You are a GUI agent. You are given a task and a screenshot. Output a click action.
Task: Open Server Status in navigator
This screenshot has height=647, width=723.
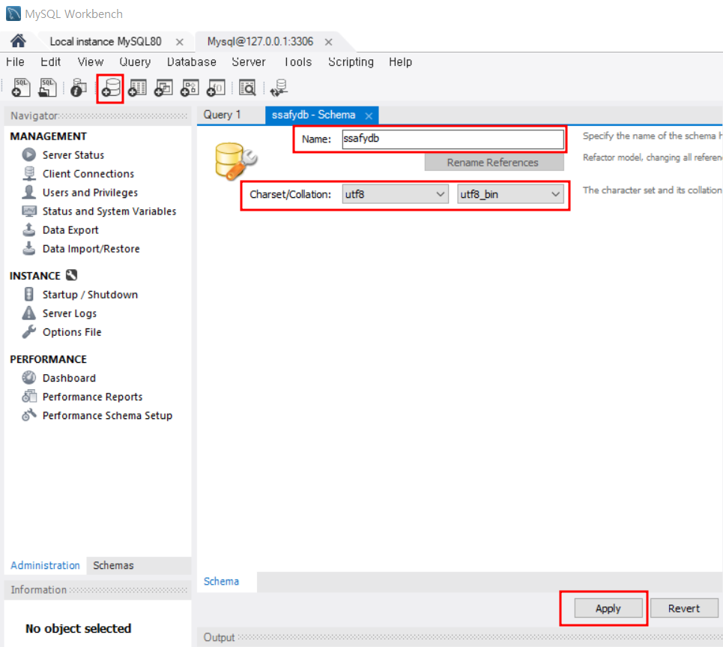point(73,155)
